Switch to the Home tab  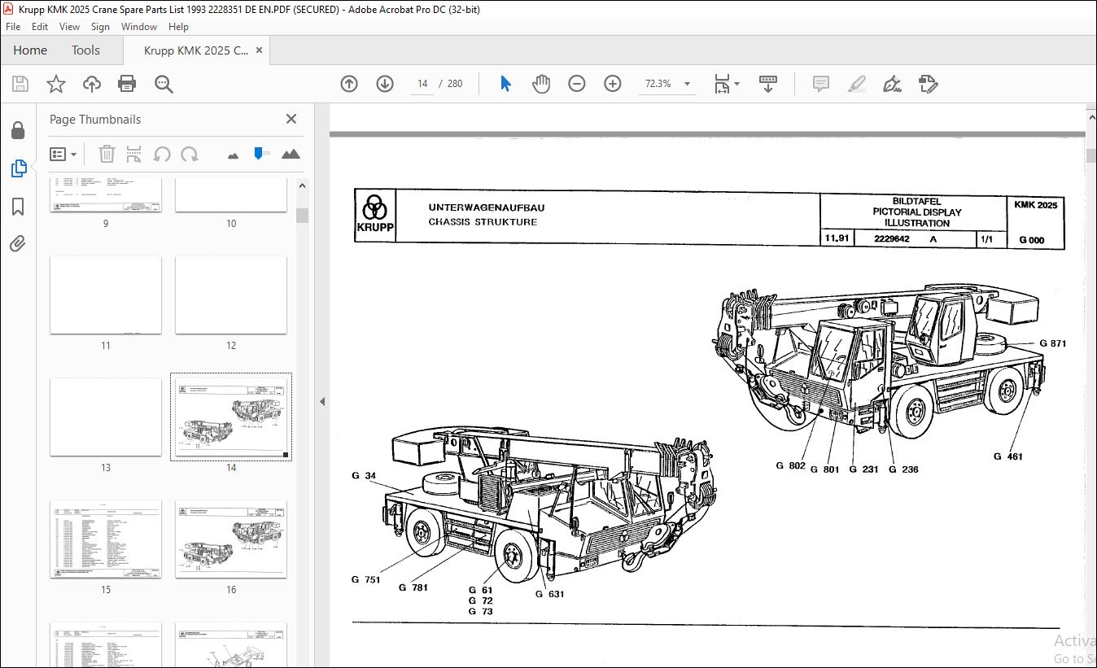[30, 50]
